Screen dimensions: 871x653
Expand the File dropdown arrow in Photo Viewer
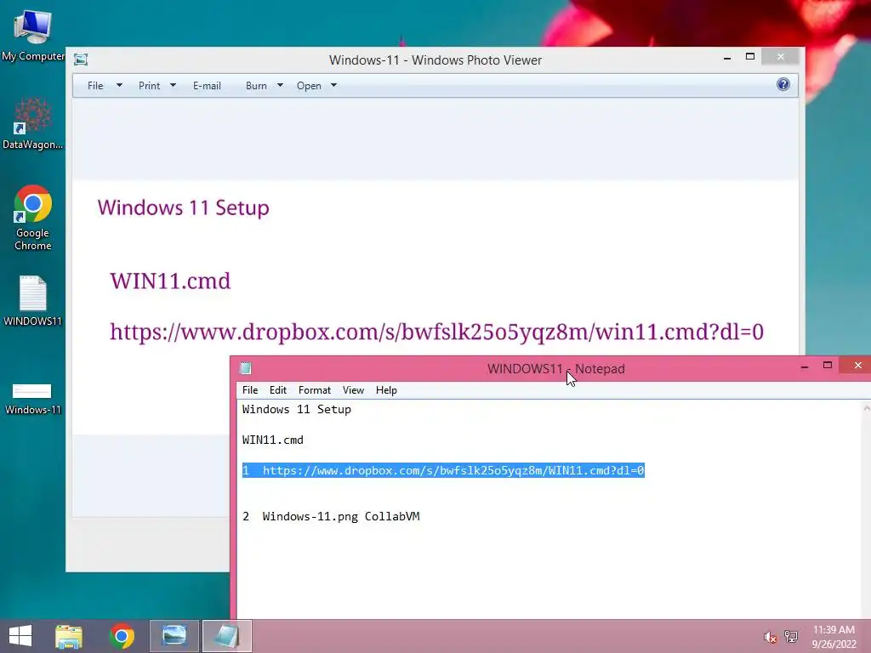[119, 86]
